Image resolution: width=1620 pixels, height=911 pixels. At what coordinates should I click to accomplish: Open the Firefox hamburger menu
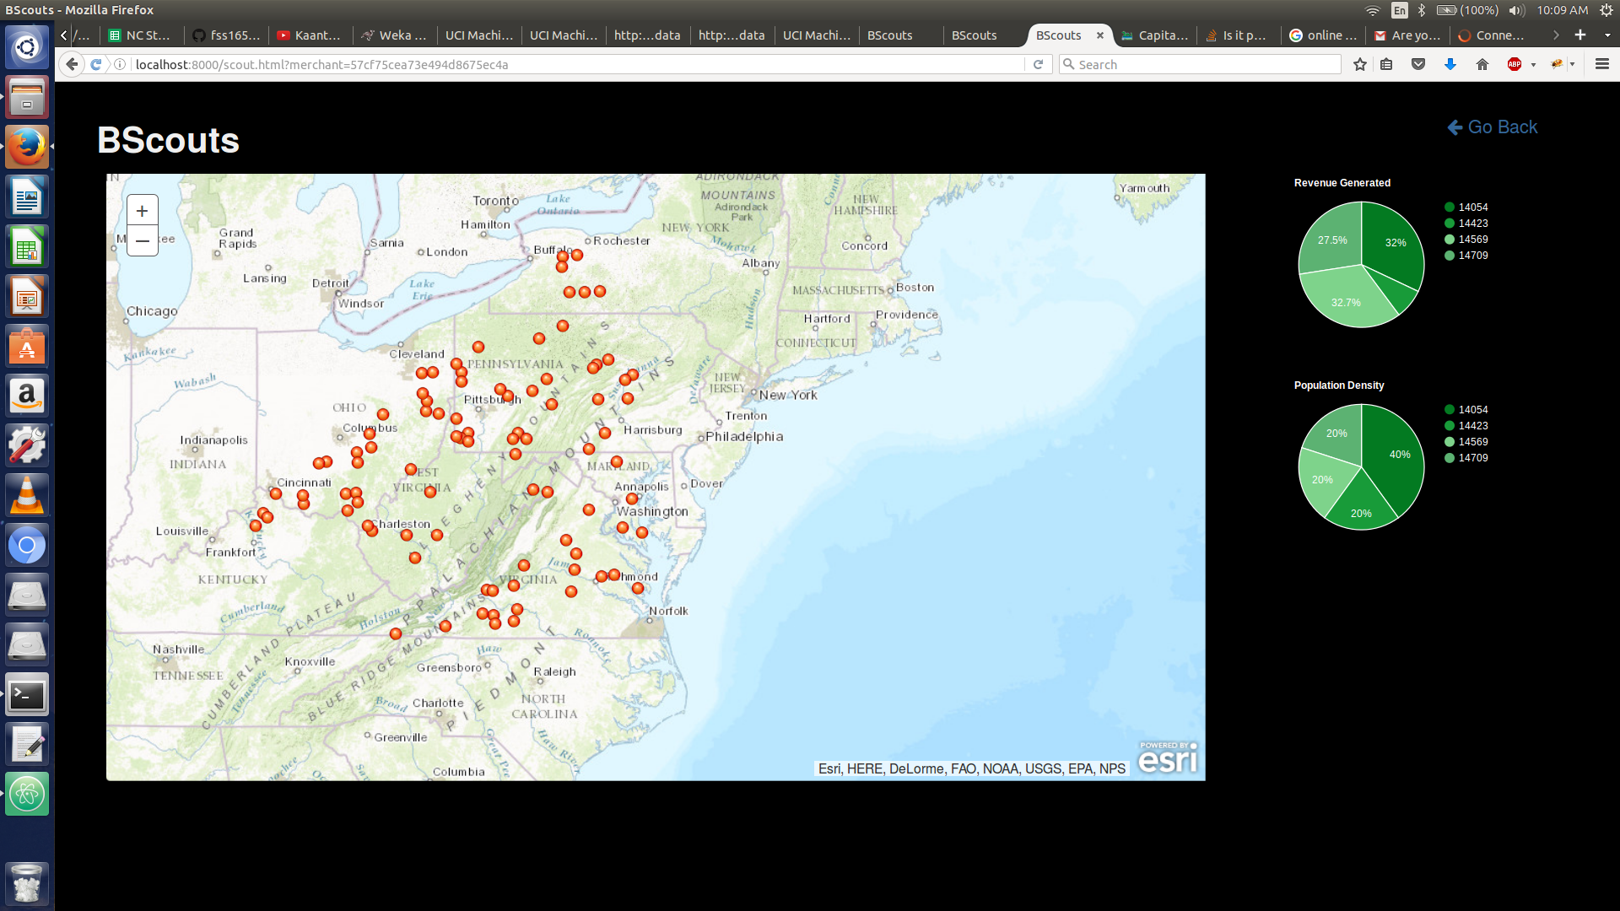point(1602,64)
